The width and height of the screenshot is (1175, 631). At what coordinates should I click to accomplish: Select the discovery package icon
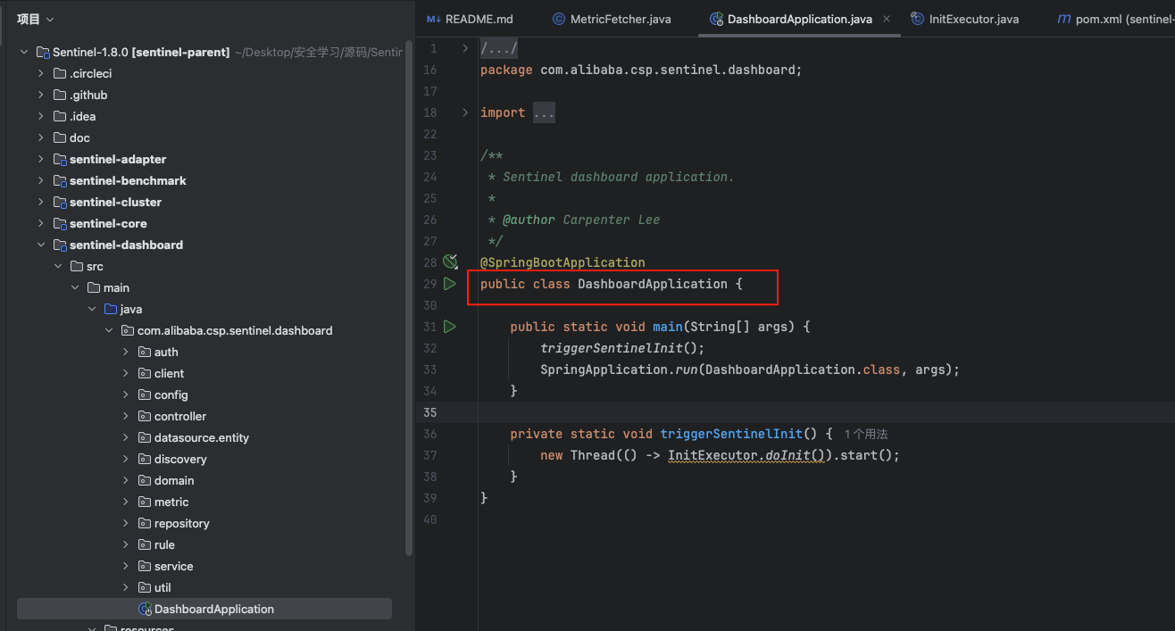pyautogui.click(x=145, y=460)
